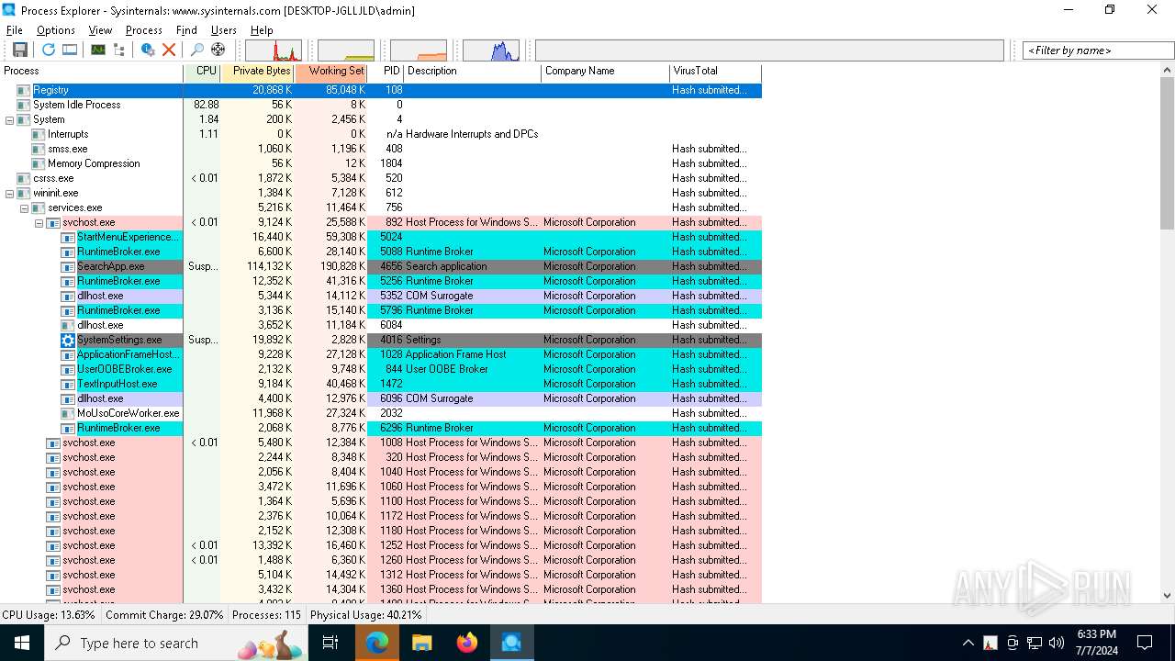Screen dimensions: 1175x661
Task: Open the File menu
Action: pyautogui.click(x=15, y=30)
